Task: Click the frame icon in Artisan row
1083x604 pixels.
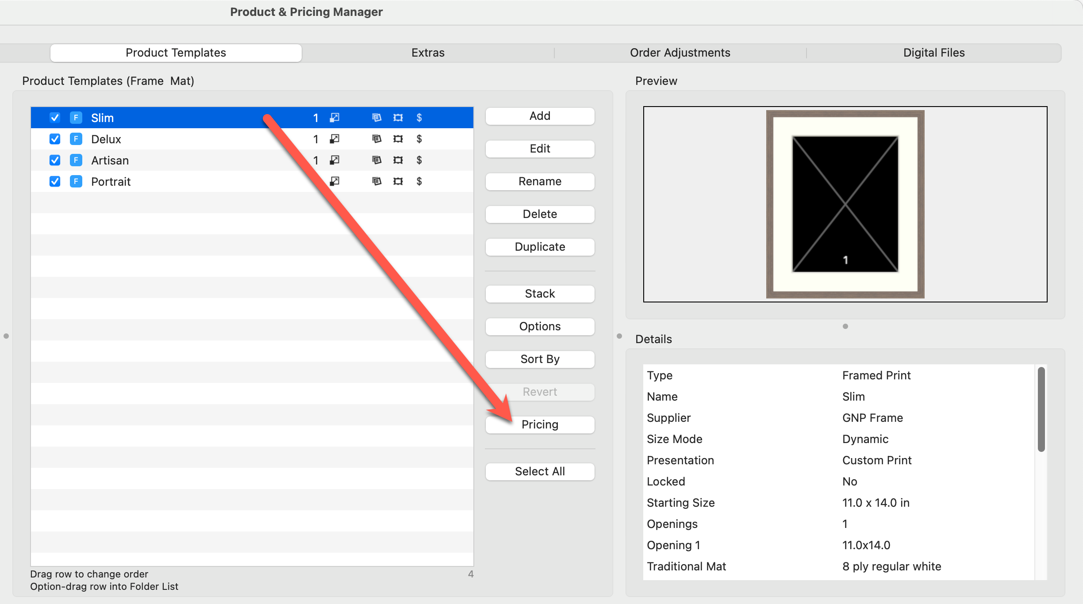Action: 398,160
